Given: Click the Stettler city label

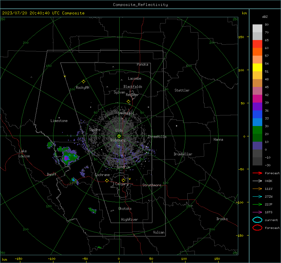Looking at the screenshot, I should click(182, 90).
